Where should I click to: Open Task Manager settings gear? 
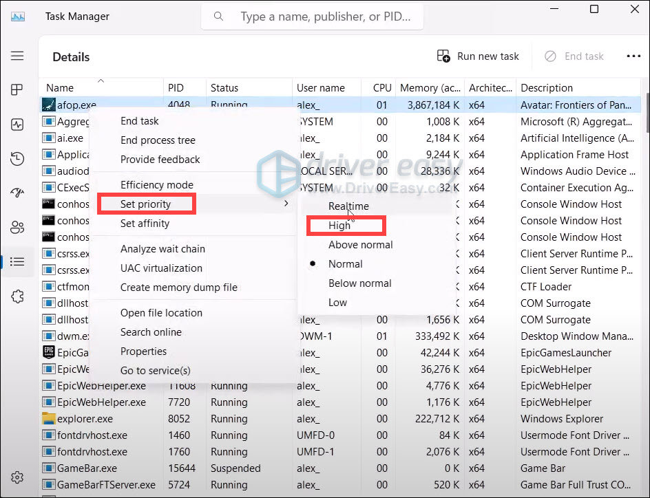[17, 478]
